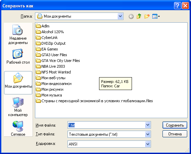The image size is (191, 154).
Task: Select 'Страны с переходной экономикой...files' name
Action: (97, 101)
